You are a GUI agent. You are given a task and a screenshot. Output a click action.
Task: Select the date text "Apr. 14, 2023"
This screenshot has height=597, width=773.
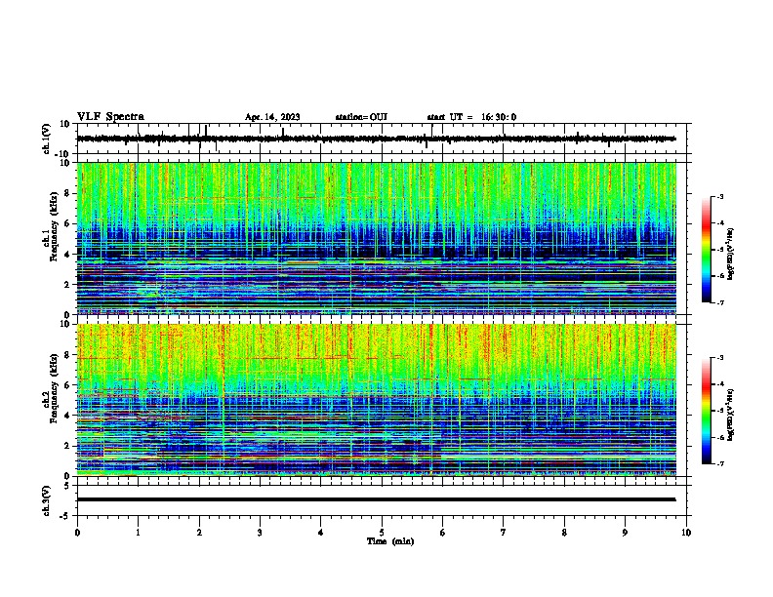coord(272,117)
